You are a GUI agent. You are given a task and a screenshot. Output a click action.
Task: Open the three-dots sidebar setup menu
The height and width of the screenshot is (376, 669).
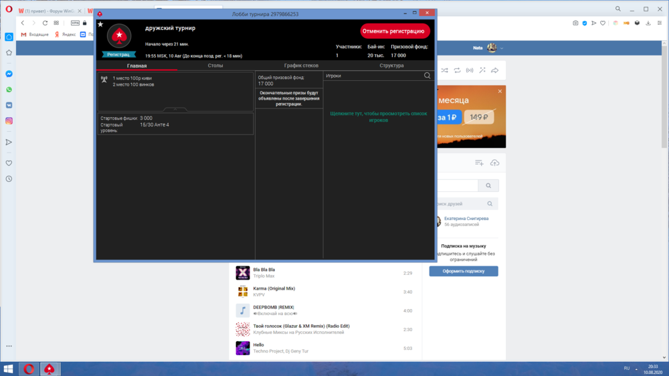9,346
